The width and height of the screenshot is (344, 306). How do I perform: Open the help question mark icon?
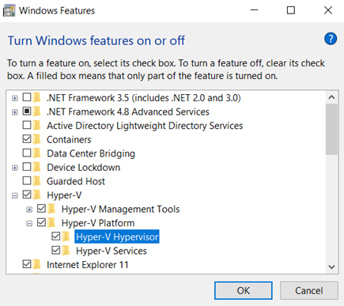[x=331, y=39]
